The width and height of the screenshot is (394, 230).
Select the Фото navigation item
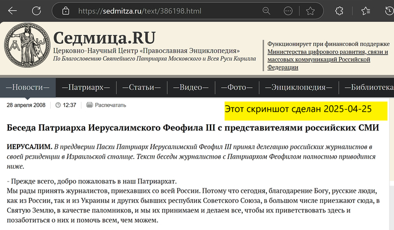(236, 87)
